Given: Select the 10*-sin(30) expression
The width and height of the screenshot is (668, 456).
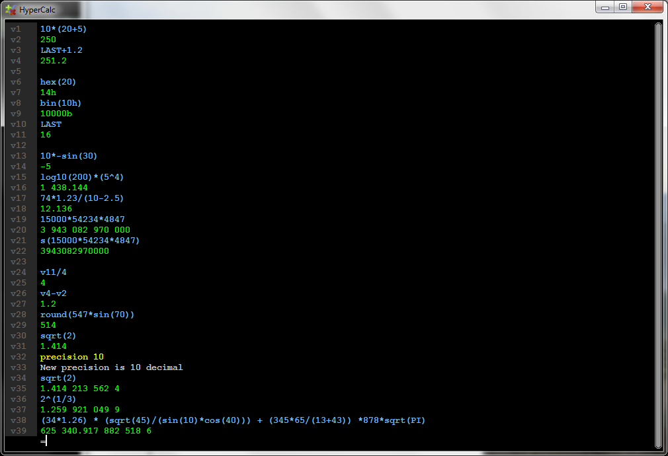Looking at the screenshot, I should pyautogui.click(x=69, y=156).
